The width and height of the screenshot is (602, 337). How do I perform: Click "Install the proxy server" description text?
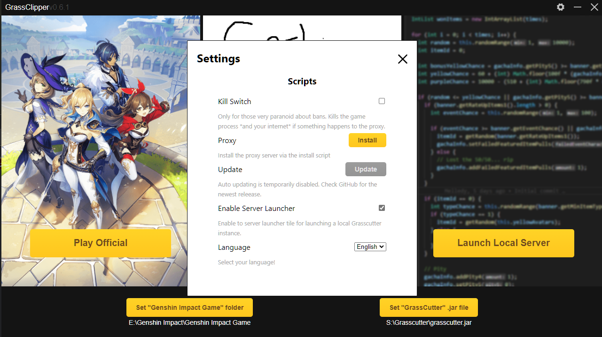tap(274, 155)
